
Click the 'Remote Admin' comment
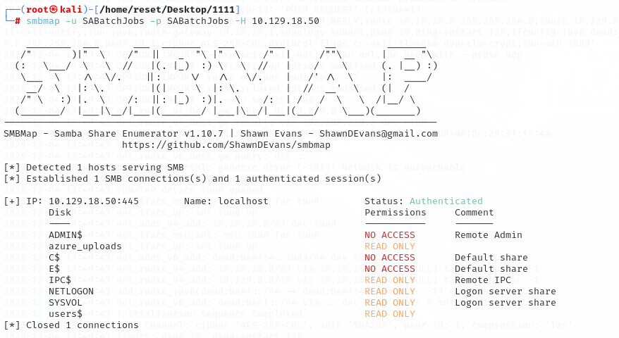pyautogui.click(x=489, y=235)
